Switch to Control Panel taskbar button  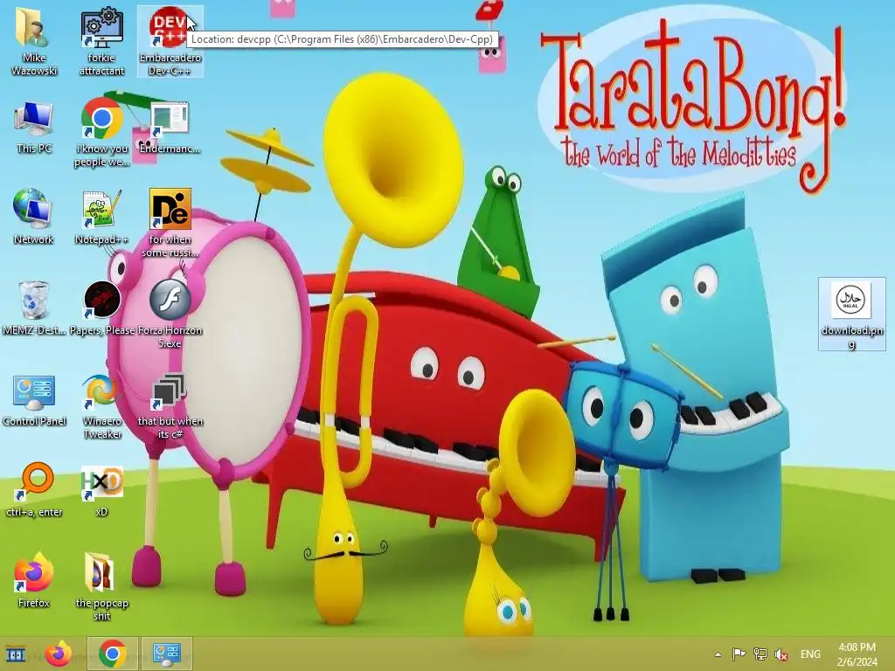coord(167,654)
